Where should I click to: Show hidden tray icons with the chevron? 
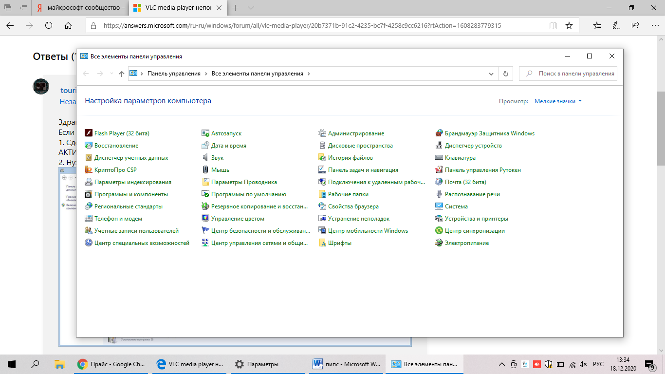click(502, 364)
